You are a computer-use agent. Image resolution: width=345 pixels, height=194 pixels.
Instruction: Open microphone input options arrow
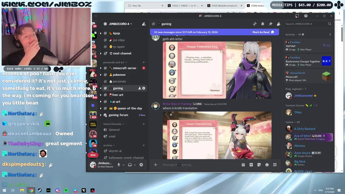click(123, 165)
